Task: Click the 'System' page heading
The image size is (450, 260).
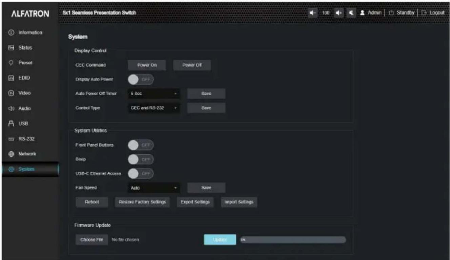Action: (x=78, y=37)
